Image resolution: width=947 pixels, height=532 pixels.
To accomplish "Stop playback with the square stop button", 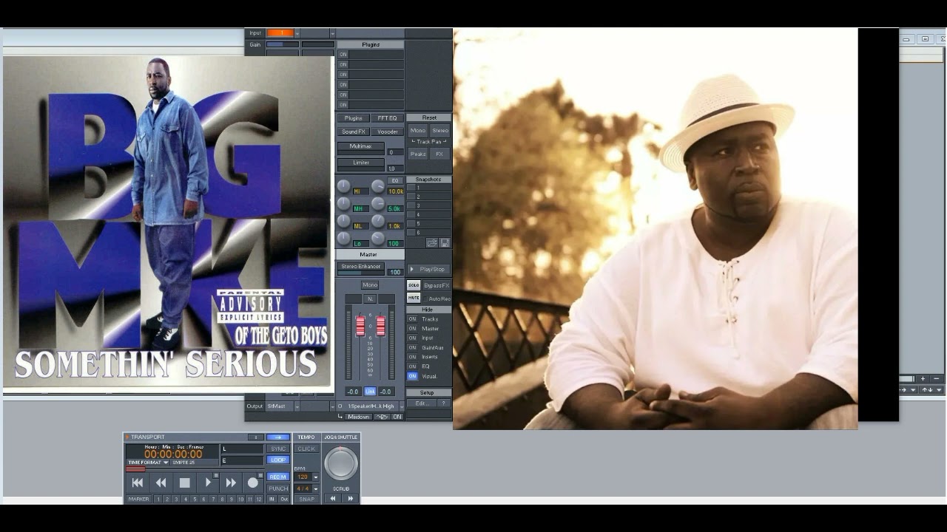I will pyautogui.click(x=185, y=482).
